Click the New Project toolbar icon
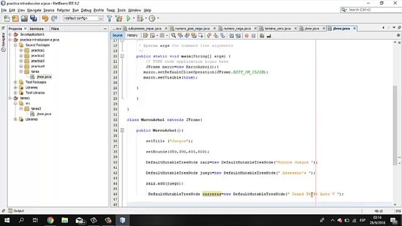 15,18
